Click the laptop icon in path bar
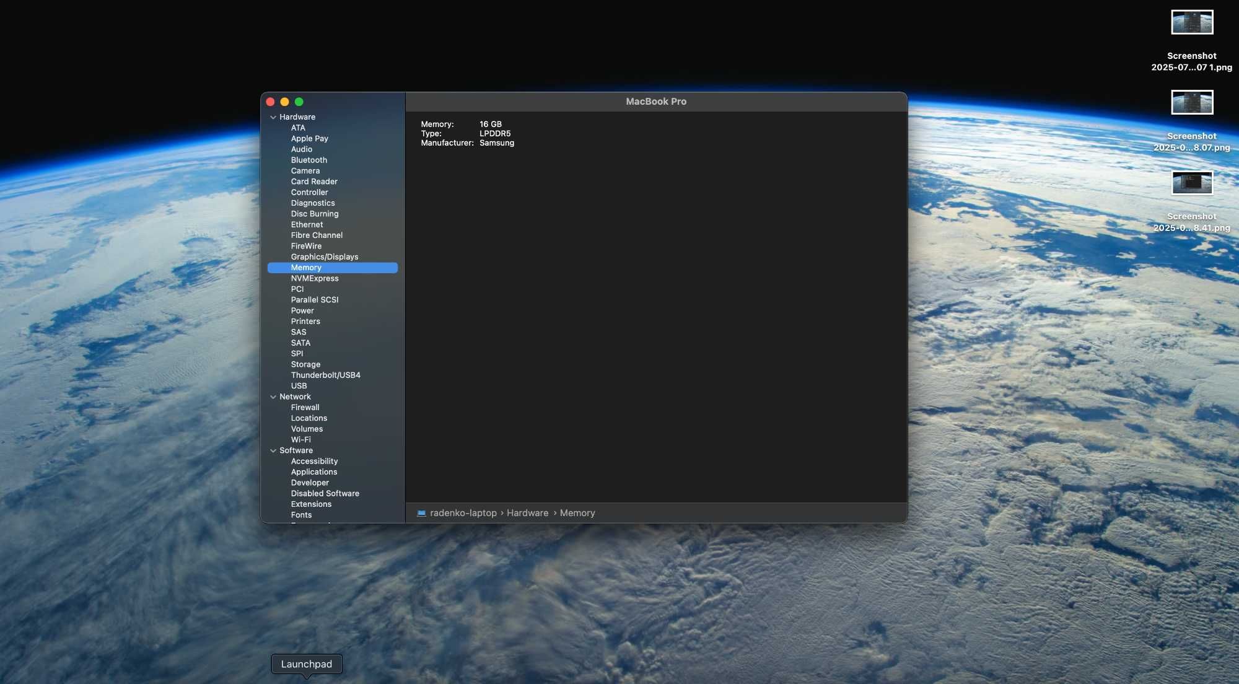Image resolution: width=1239 pixels, height=684 pixels. coord(421,514)
